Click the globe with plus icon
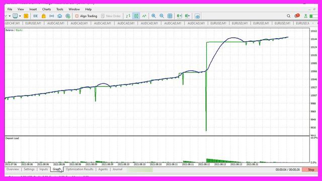This screenshot has height=181, width=322. click(x=68, y=16)
